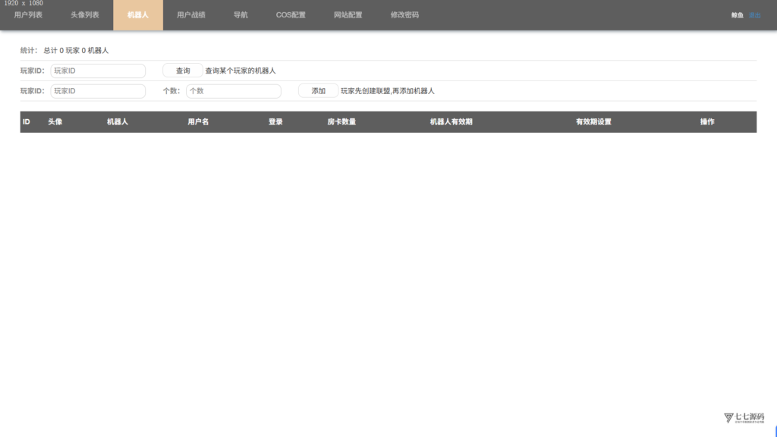Click the 机器人 column header
This screenshot has width=777, height=437.
click(x=118, y=122)
